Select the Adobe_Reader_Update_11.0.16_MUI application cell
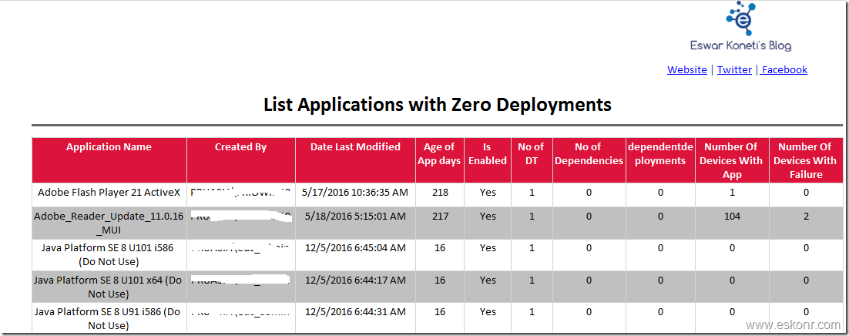Screen dimensions: 849x336 109,223
